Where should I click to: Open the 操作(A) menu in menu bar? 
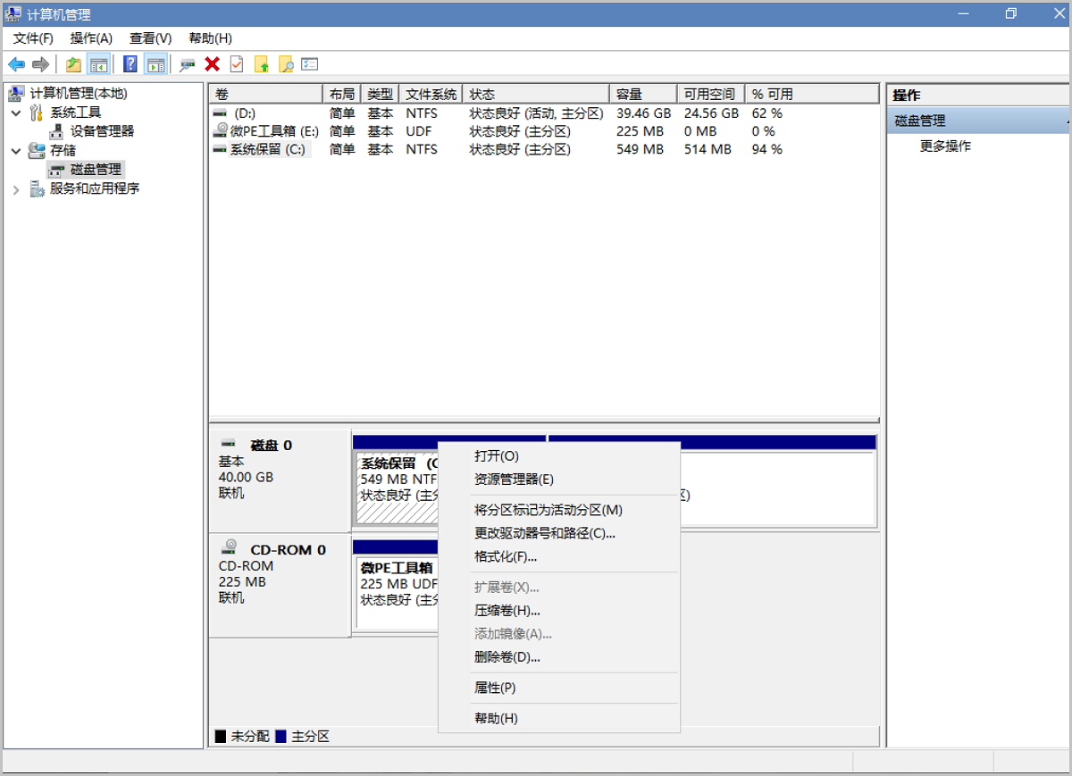click(x=91, y=38)
